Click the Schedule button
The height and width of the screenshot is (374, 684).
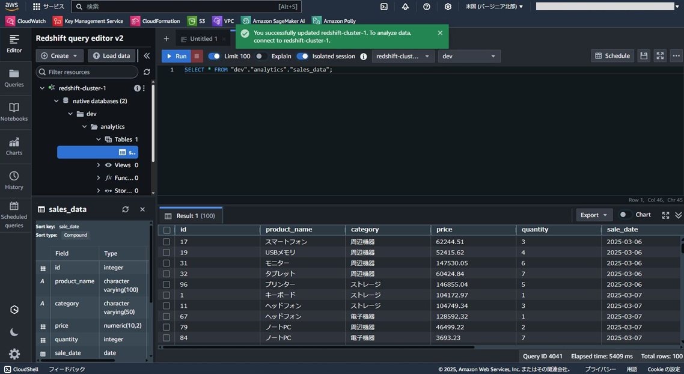pos(612,55)
